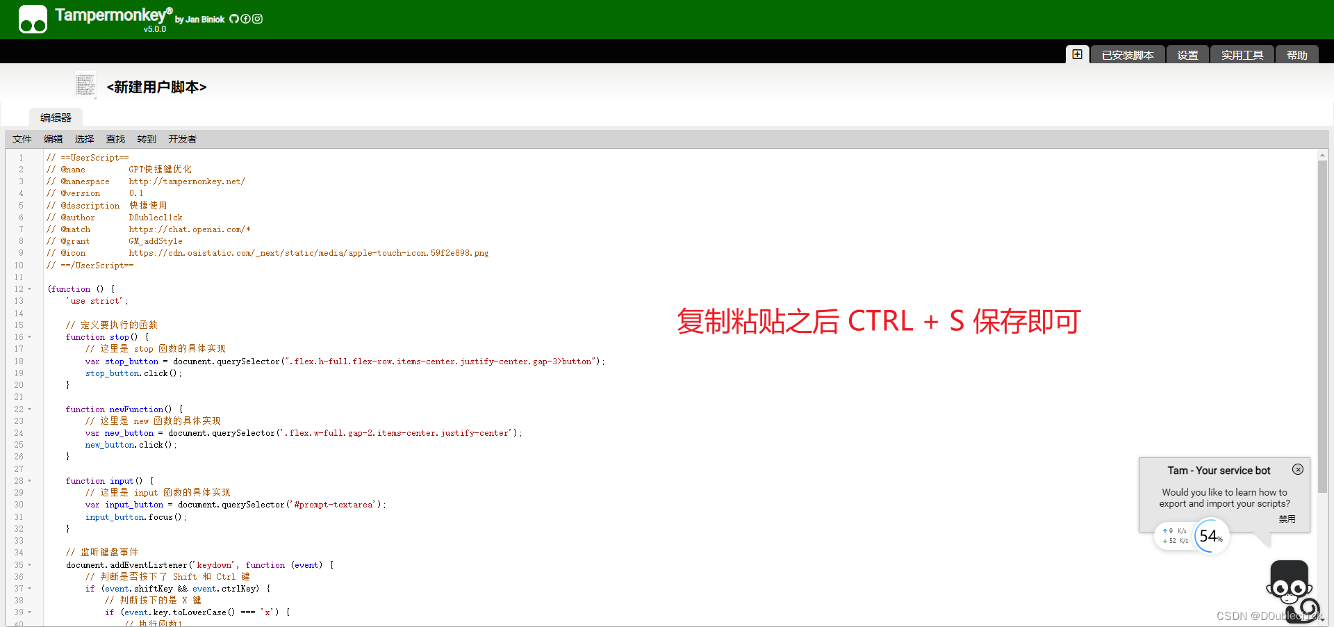This screenshot has height=627, width=1334.
Task: Click '#prompt-textarea' selector string
Action: [333, 505]
